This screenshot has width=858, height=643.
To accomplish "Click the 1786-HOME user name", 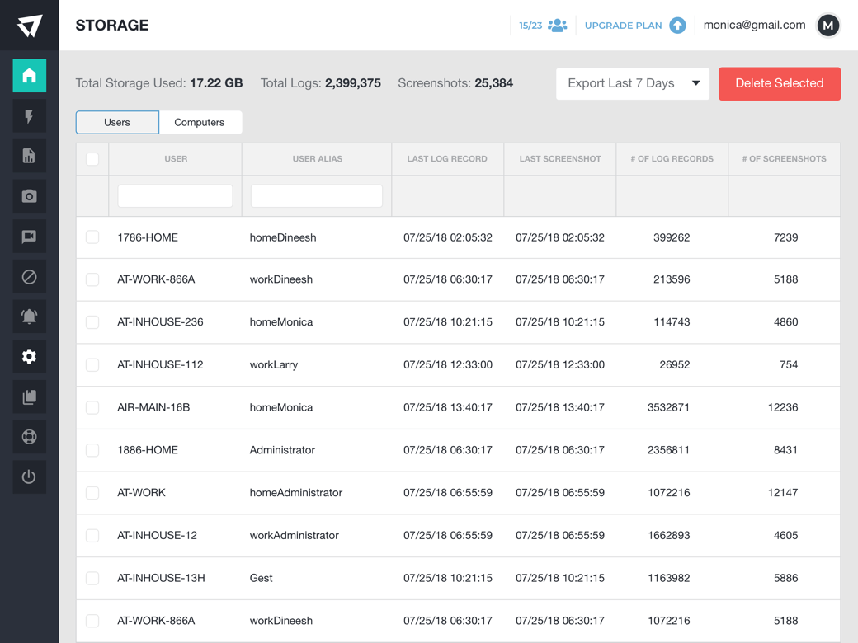I will click(148, 237).
